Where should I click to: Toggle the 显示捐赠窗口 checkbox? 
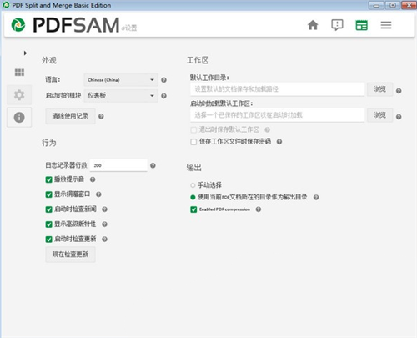(48, 194)
